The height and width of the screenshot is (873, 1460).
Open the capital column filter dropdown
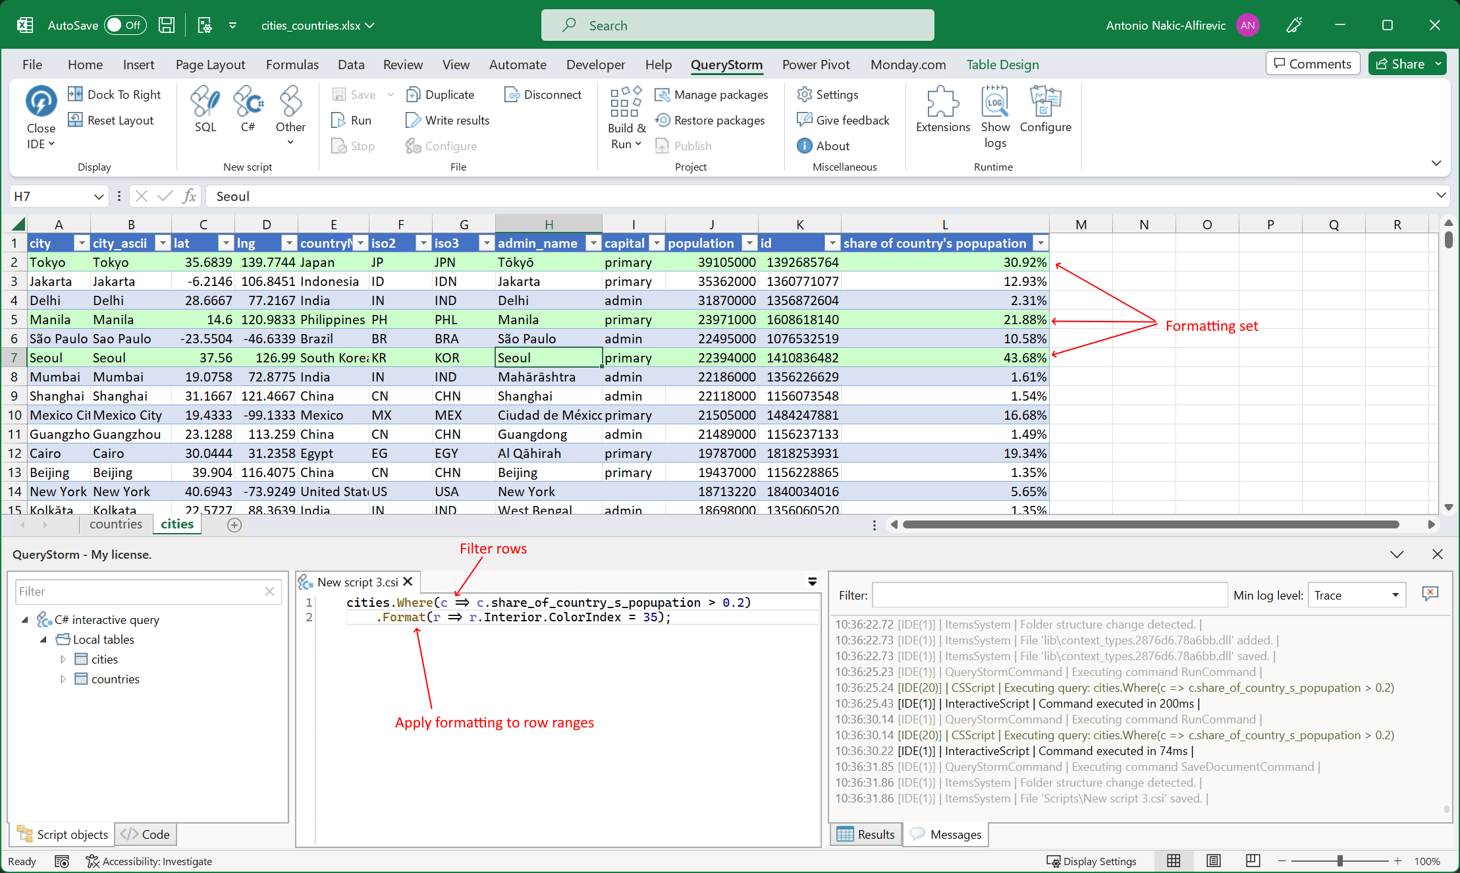point(657,243)
